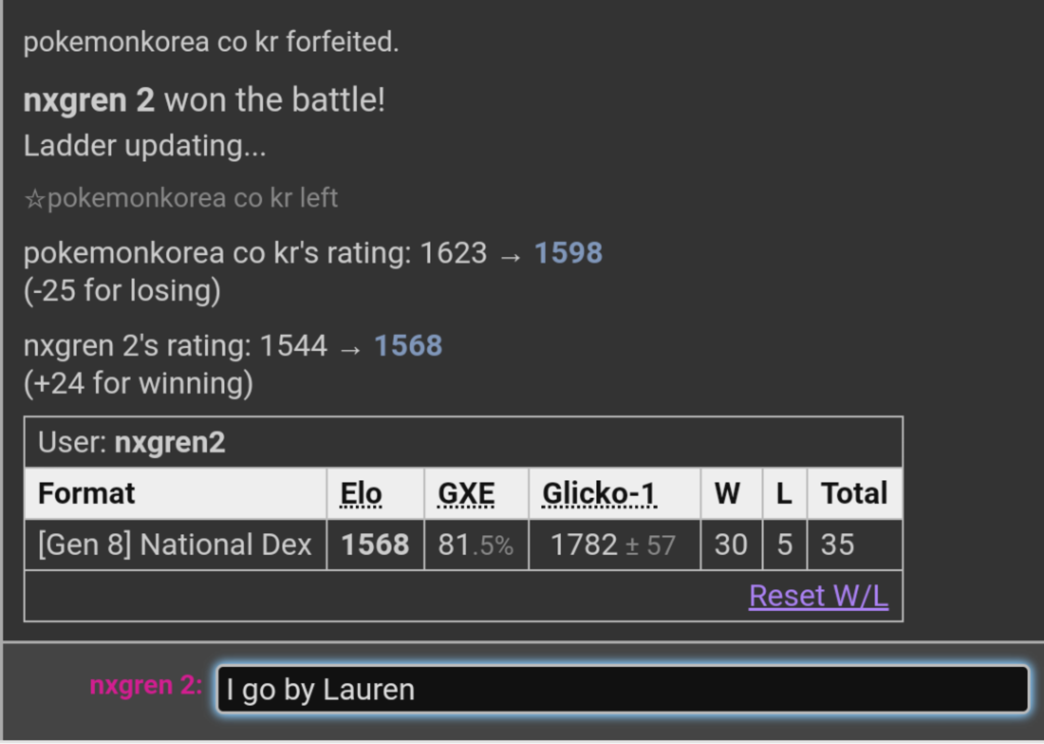
Task: Select the losses count 5
Action: pyautogui.click(x=784, y=544)
